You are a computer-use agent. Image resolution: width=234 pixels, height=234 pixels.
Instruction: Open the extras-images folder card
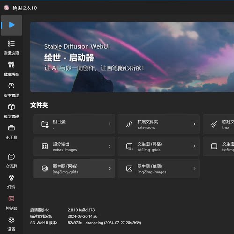pos(74,146)
